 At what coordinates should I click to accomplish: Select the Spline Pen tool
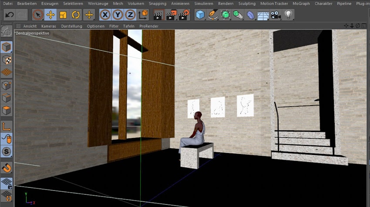[x=213, y=15]
